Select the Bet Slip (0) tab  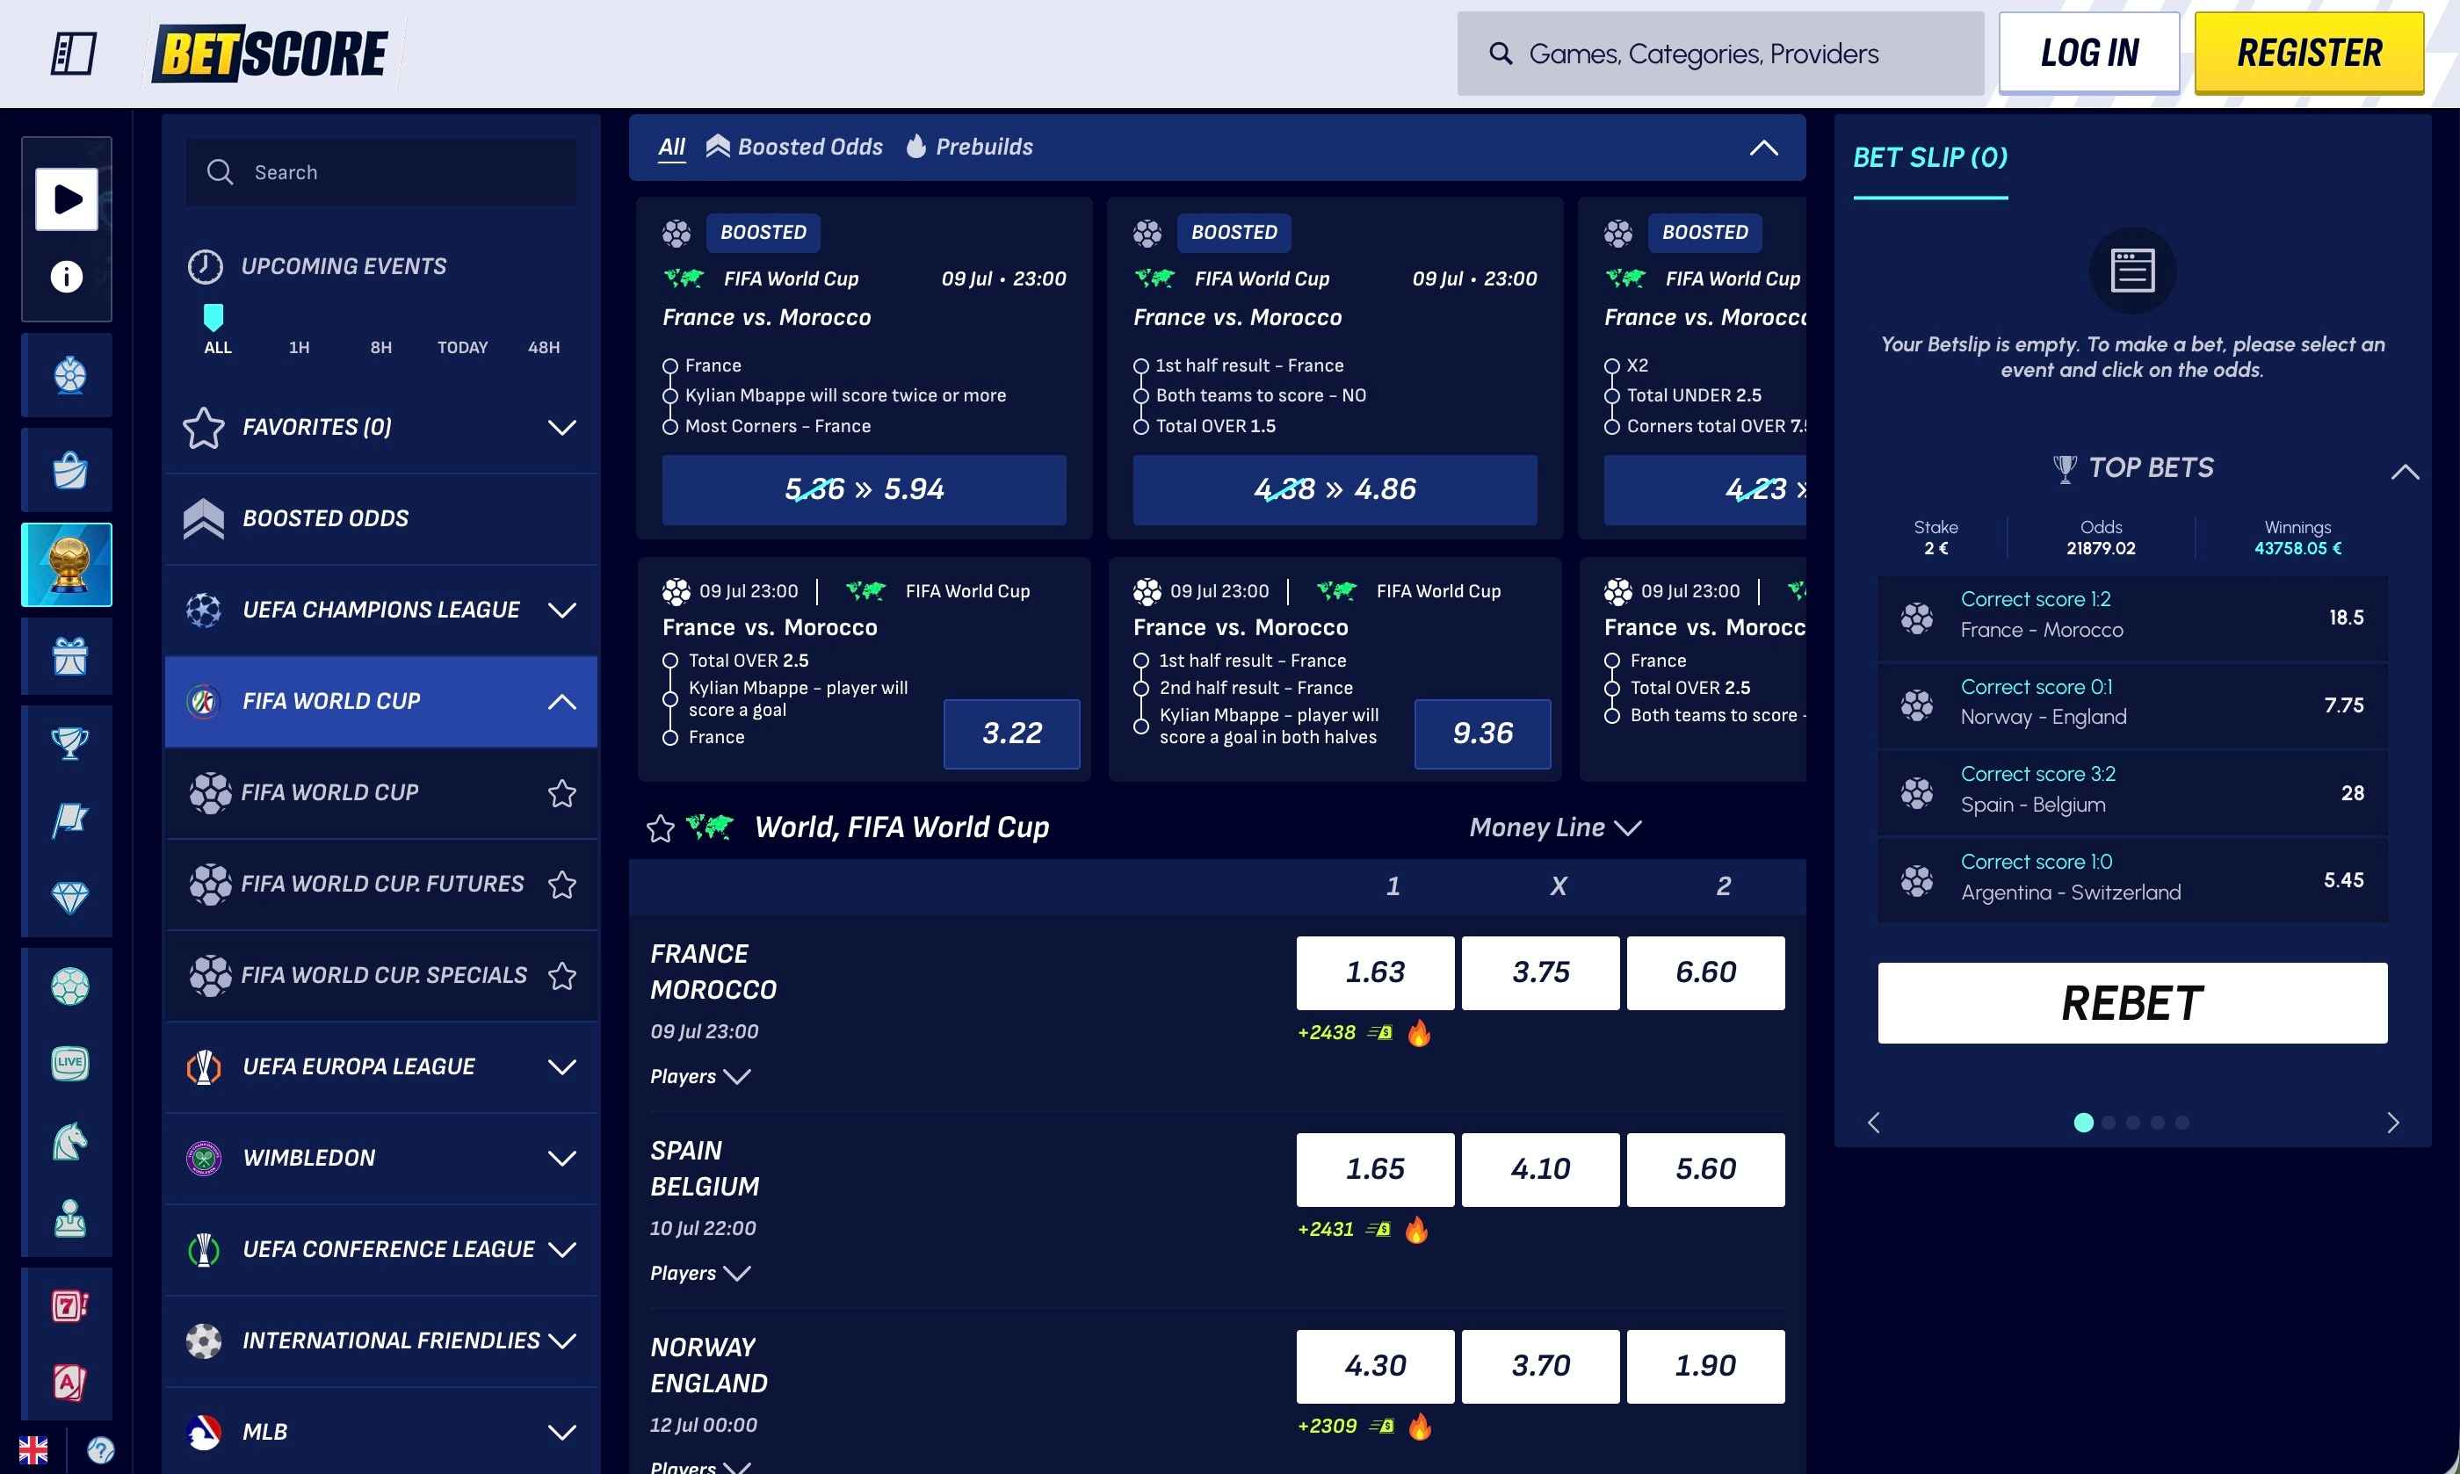click(1929, 158)
